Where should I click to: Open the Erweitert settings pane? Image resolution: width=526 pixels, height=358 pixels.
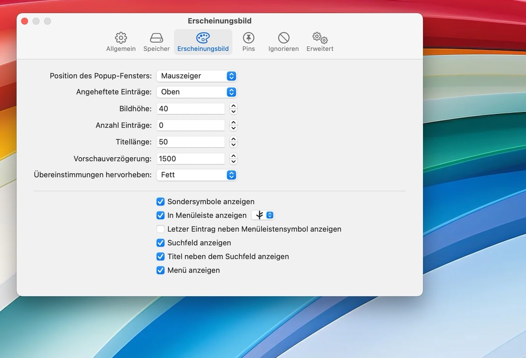tap(320, 42)
